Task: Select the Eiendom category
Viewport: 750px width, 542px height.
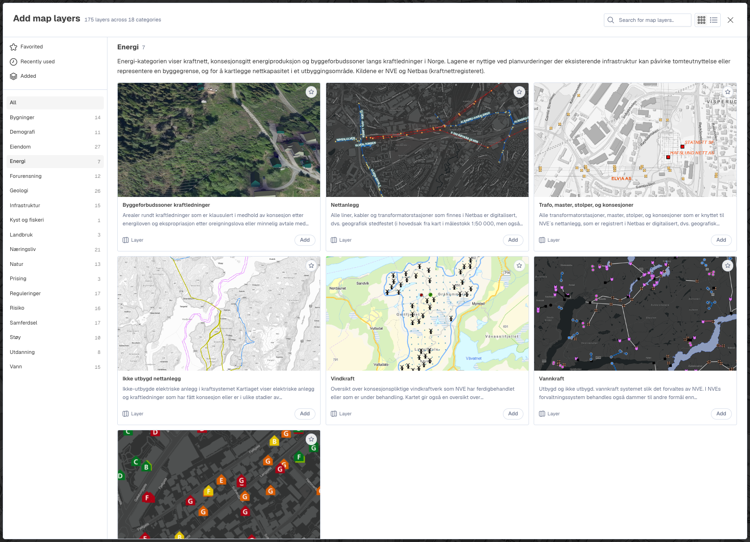Action: [55, 147]
